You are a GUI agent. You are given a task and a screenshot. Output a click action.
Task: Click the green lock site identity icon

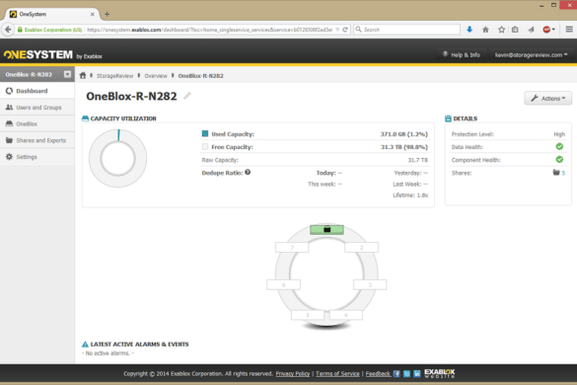[x=20, y=30]
